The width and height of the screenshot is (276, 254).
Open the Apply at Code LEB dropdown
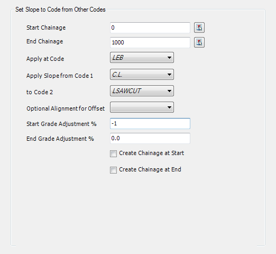click(142, 58)
